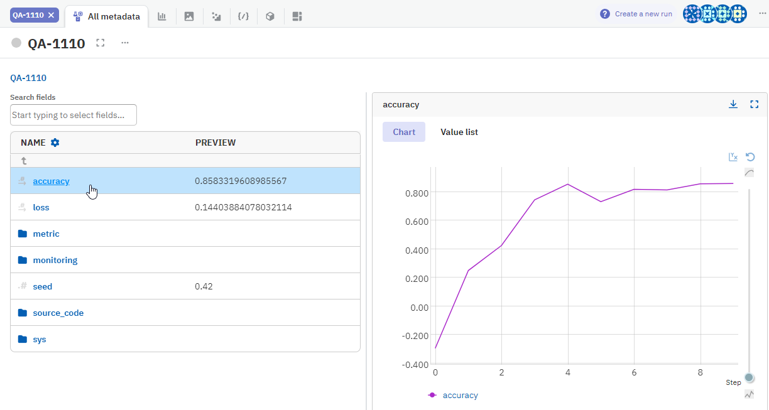The width and height of the screenshot is (769, 410).
Task: Focus the Search fields input box
Action: click(x=74, y=115)
